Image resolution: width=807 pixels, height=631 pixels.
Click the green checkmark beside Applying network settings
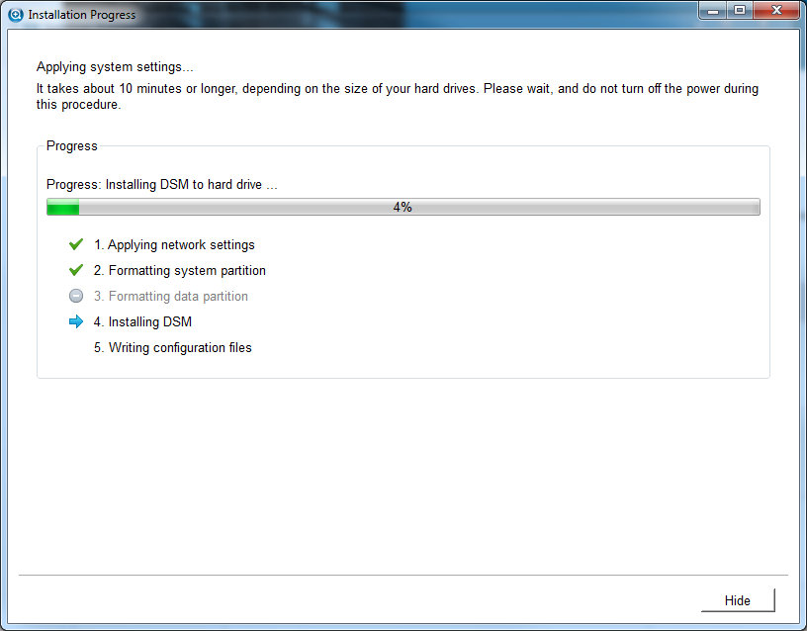point(76,244)
